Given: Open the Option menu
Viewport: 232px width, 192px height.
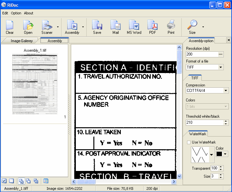Looking at the screenshot, I should tap(16, 13).
